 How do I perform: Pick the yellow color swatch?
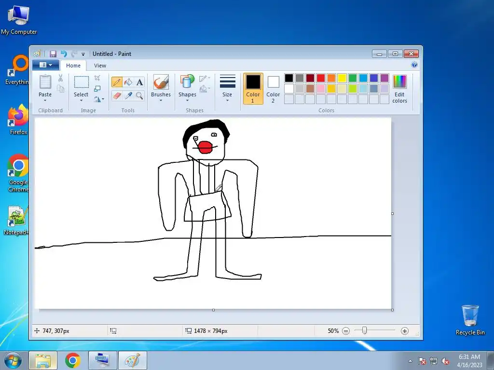click(x=342, y=78)
